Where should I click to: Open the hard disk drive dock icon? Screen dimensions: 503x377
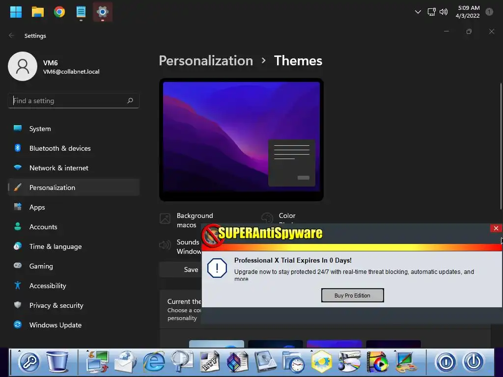[266, 362]
